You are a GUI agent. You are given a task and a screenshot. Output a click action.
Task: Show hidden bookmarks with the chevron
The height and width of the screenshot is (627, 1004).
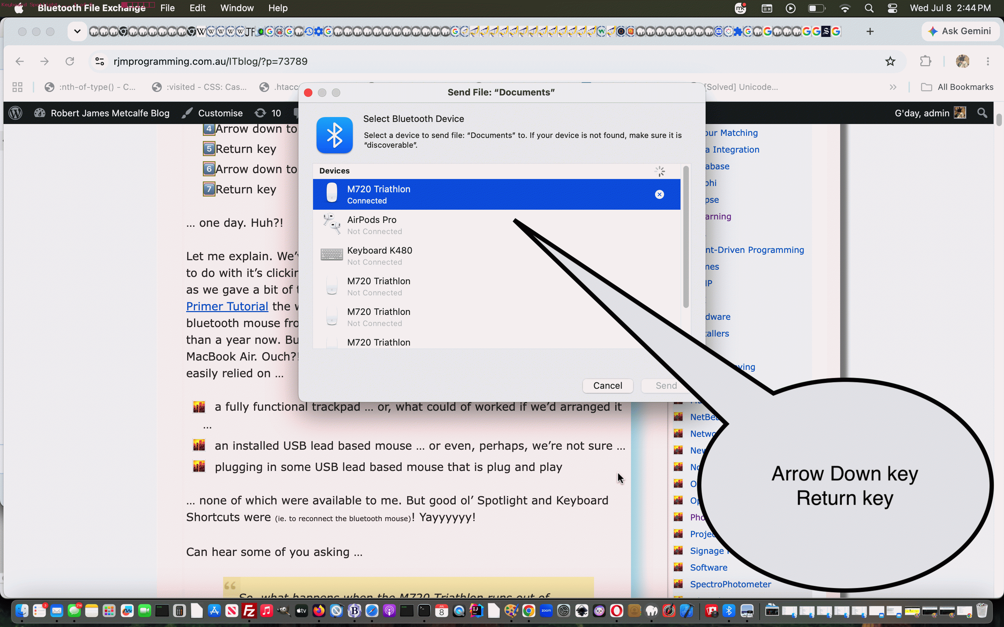pyautogui.click(x=893, y=87)
